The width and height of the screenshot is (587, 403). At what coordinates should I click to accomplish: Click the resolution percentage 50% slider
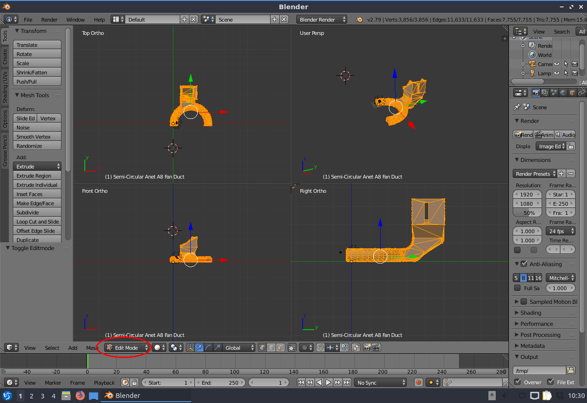pos(527,213)
